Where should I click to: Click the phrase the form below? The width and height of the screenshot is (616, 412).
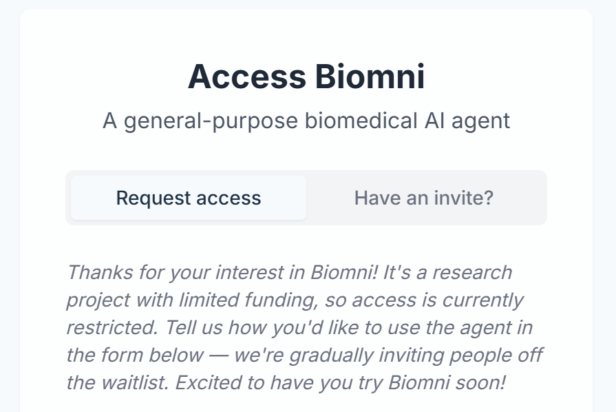point(135,356)
